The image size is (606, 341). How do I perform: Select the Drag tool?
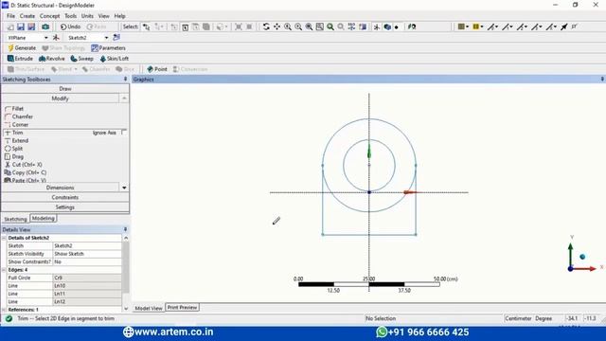pyautogui.click(x=14, y=156)
